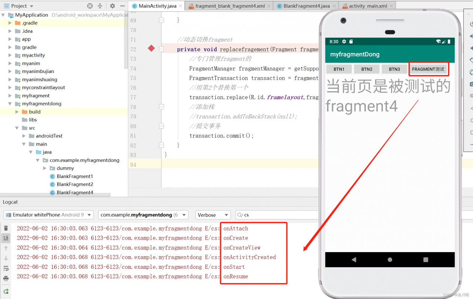473x299 pixels.
Task: Click the collapse-all icon in Project panel
Action: coord(100,6)
